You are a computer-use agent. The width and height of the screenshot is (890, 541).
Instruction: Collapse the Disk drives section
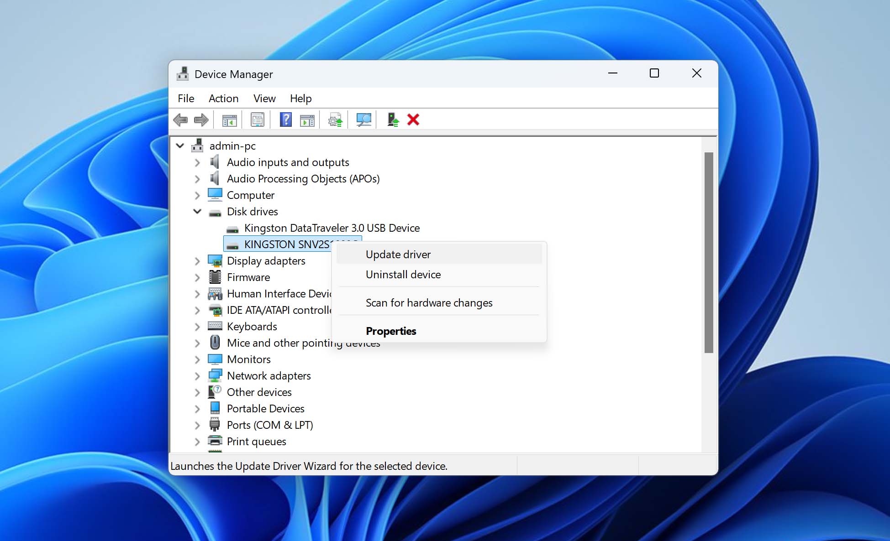(197, 212)
